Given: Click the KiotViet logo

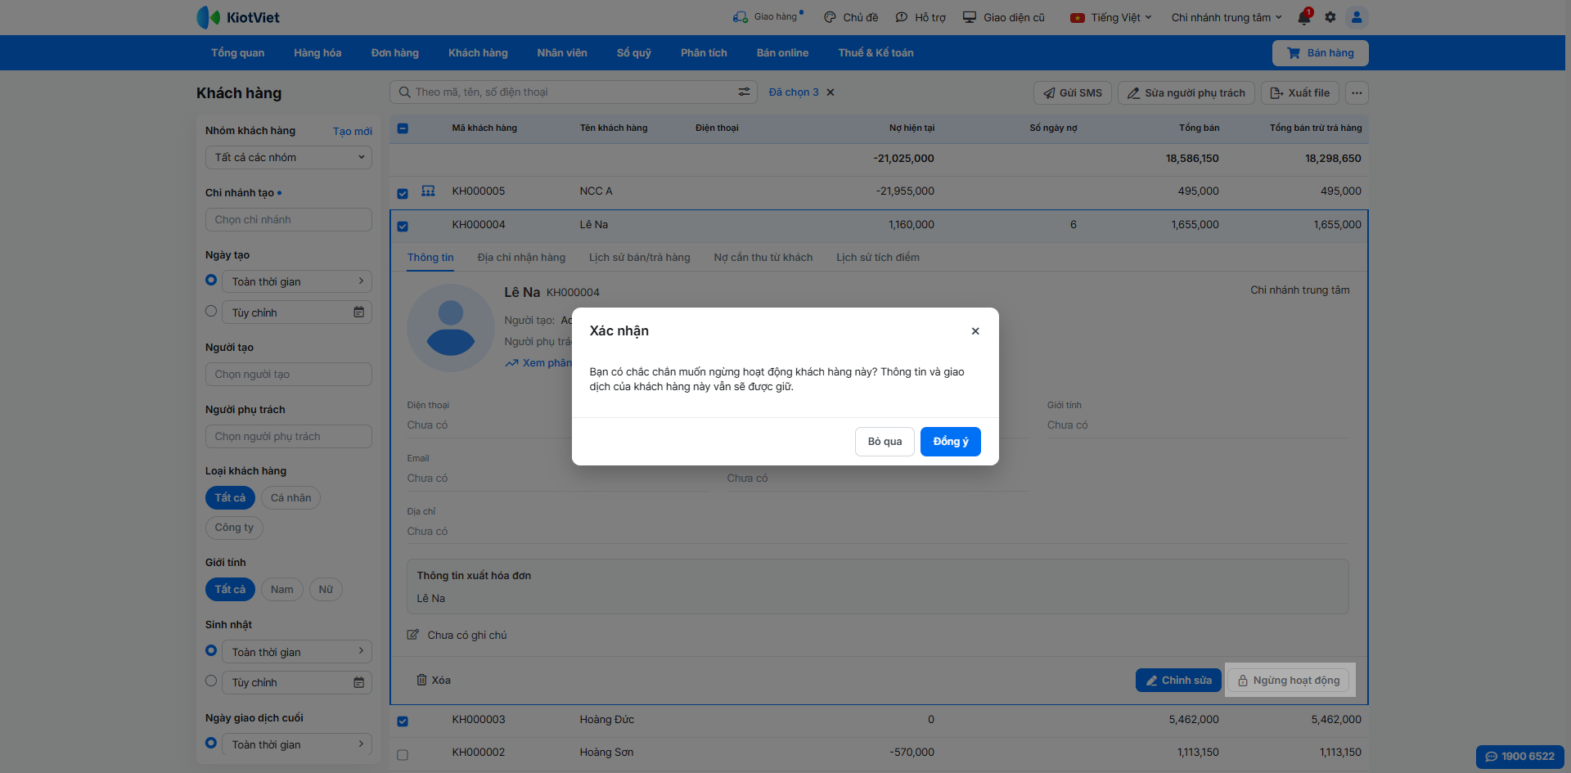Looking at the screenshot, I should pos(238,17).
